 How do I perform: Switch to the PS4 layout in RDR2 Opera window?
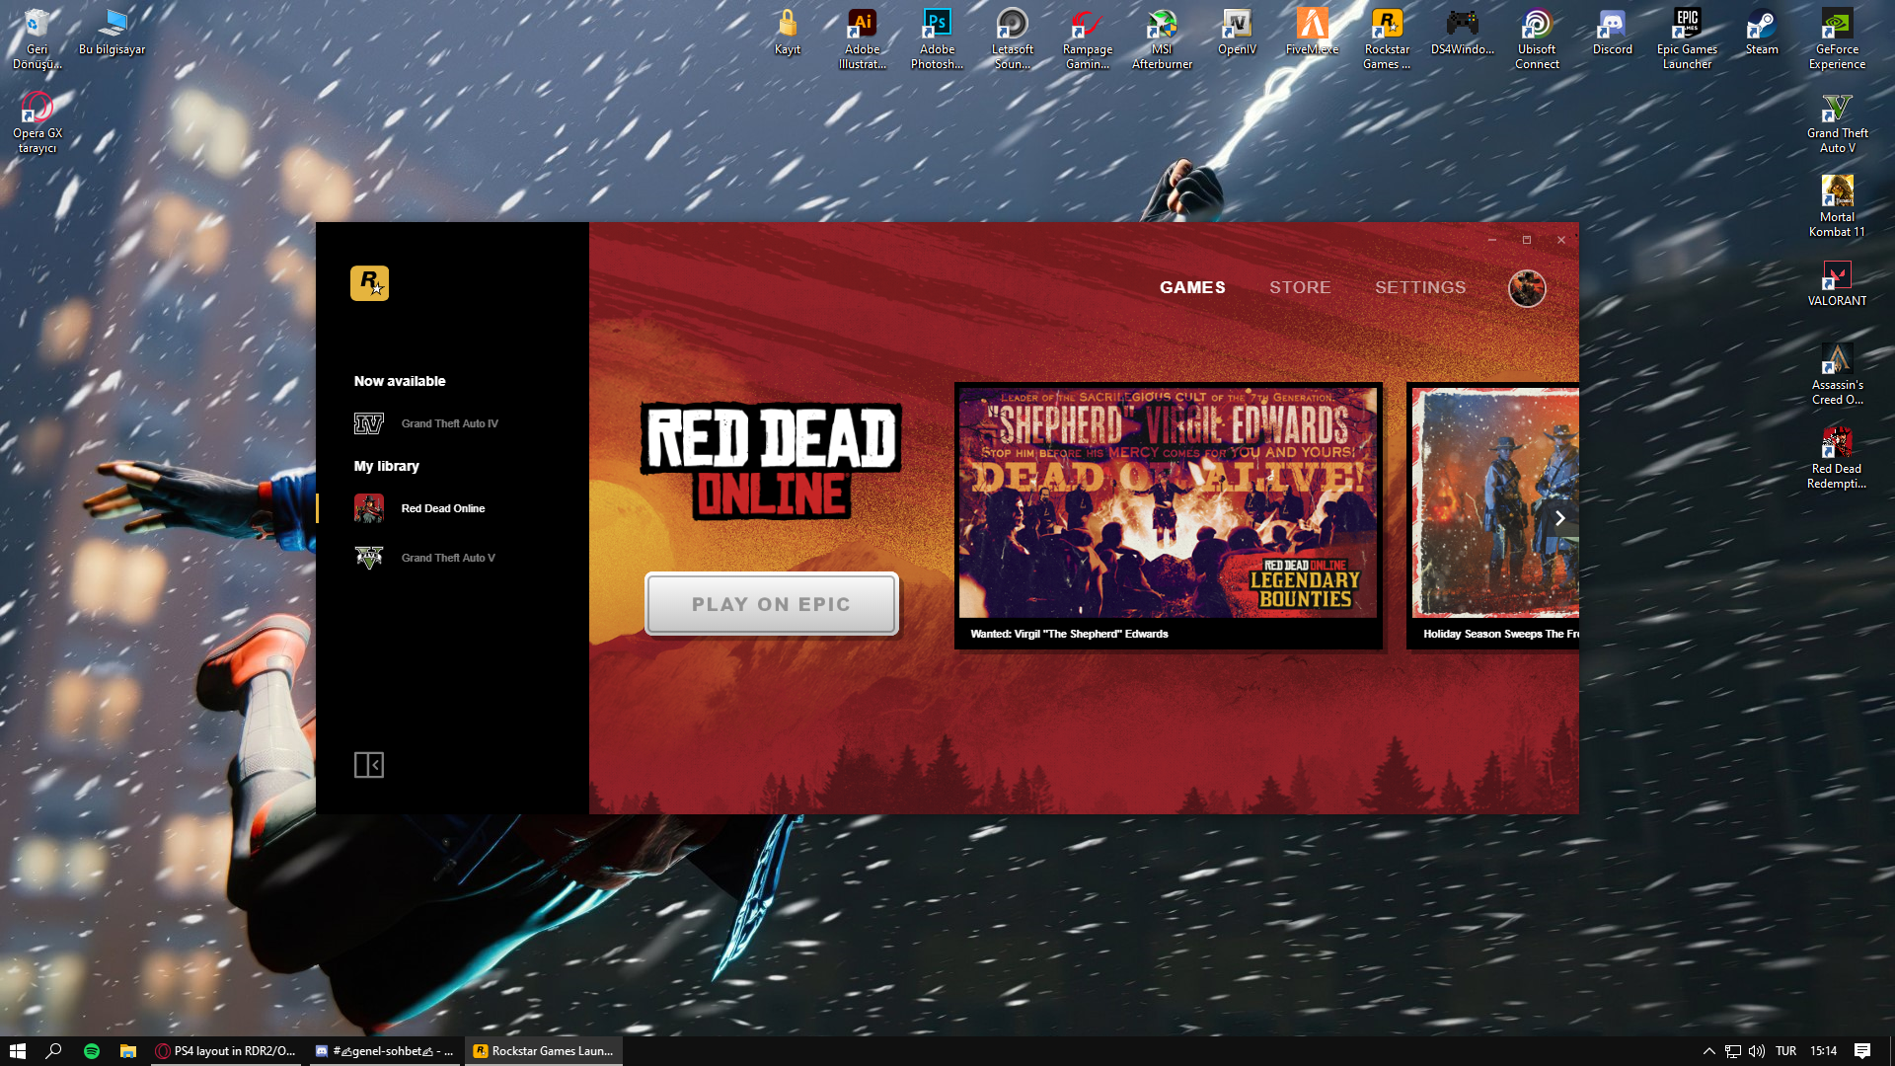227,1051
